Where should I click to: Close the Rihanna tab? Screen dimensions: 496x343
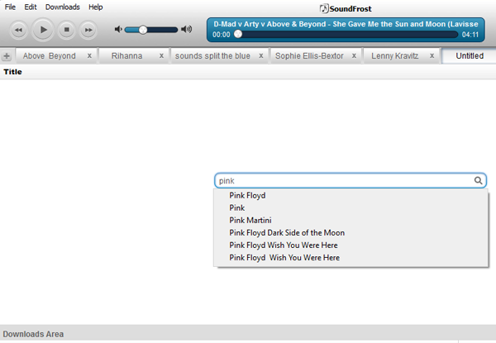coord(161,56)
